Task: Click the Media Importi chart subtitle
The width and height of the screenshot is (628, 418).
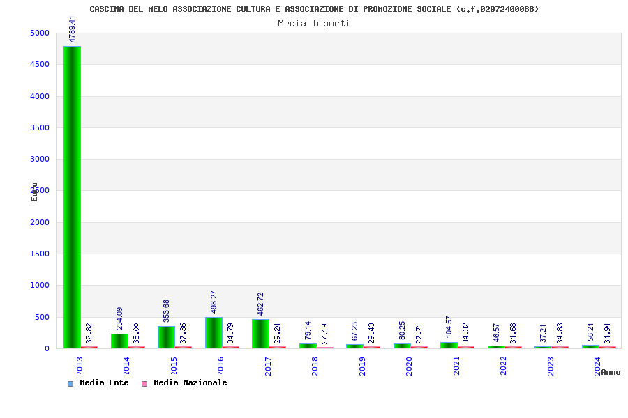Action: [x=314, y=24]
